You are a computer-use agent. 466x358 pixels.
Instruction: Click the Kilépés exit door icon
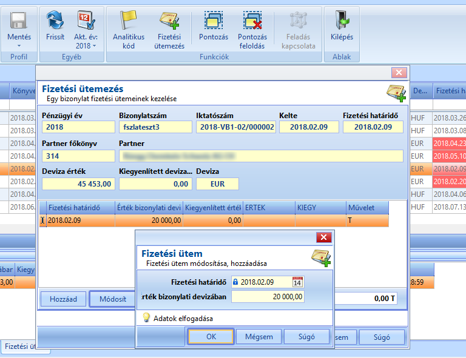point(342,20)
